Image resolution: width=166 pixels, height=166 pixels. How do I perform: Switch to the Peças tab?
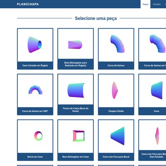145,4
